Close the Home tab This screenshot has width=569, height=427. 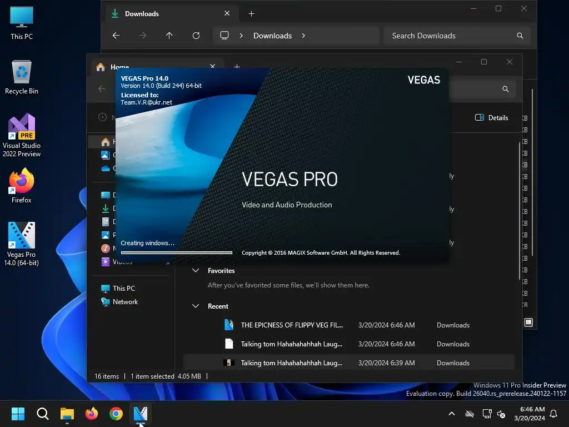click(x=213, y=66)
